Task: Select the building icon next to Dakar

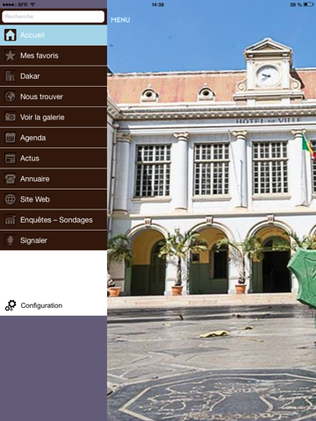Action: (x=11, y=76)
